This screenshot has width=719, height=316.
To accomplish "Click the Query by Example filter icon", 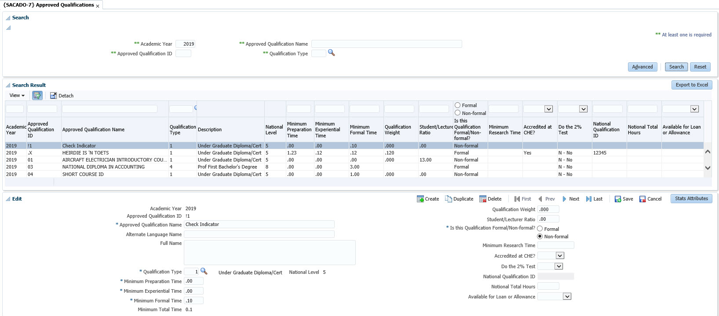I will [x=37, y=95].
